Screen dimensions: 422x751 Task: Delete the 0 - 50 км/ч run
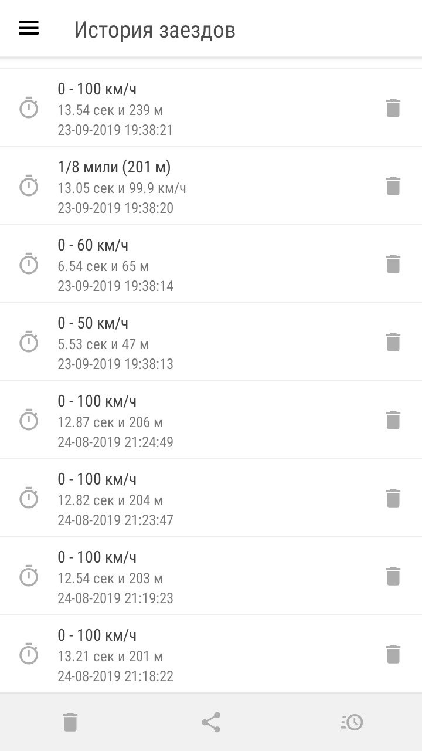pos(393,342)
